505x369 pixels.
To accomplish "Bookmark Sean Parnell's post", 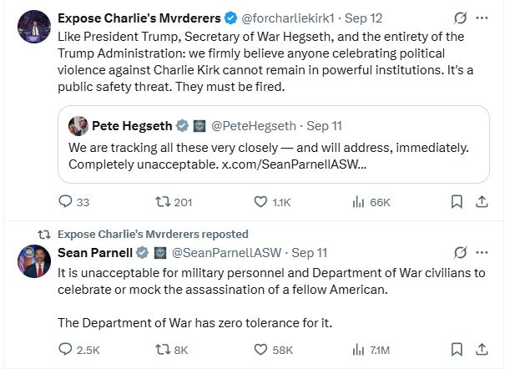I will pyautogui.click(x=457, y=349).
